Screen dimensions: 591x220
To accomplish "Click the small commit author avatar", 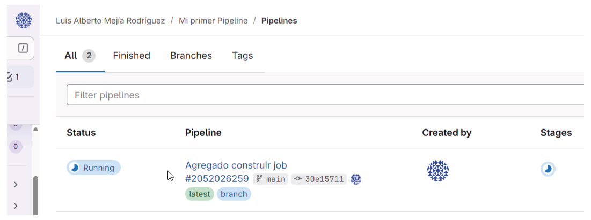I will coord(356,179).
